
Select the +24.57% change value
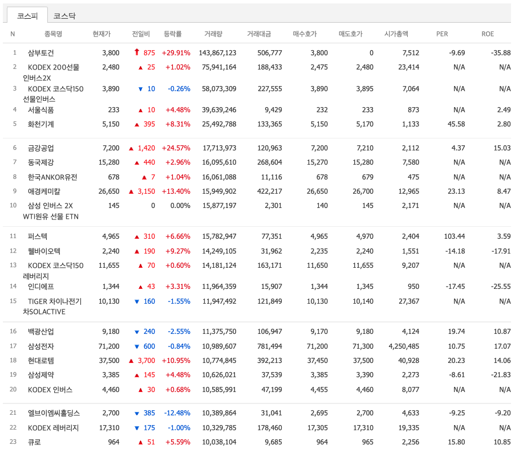(176, 148)
